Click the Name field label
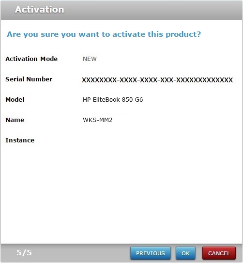Screen dimensions: 243x263 (15, 120)
